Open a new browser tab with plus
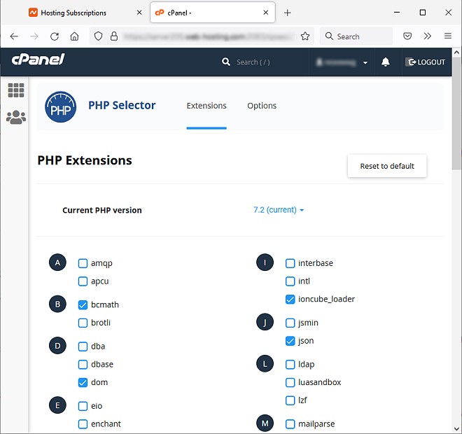 pyautogui.click(x=288, y=13)
